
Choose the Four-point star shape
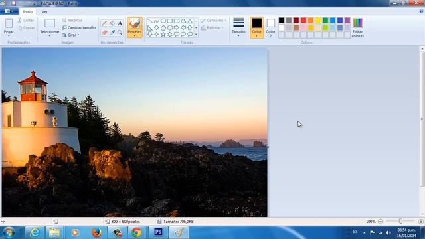(157, 34)
